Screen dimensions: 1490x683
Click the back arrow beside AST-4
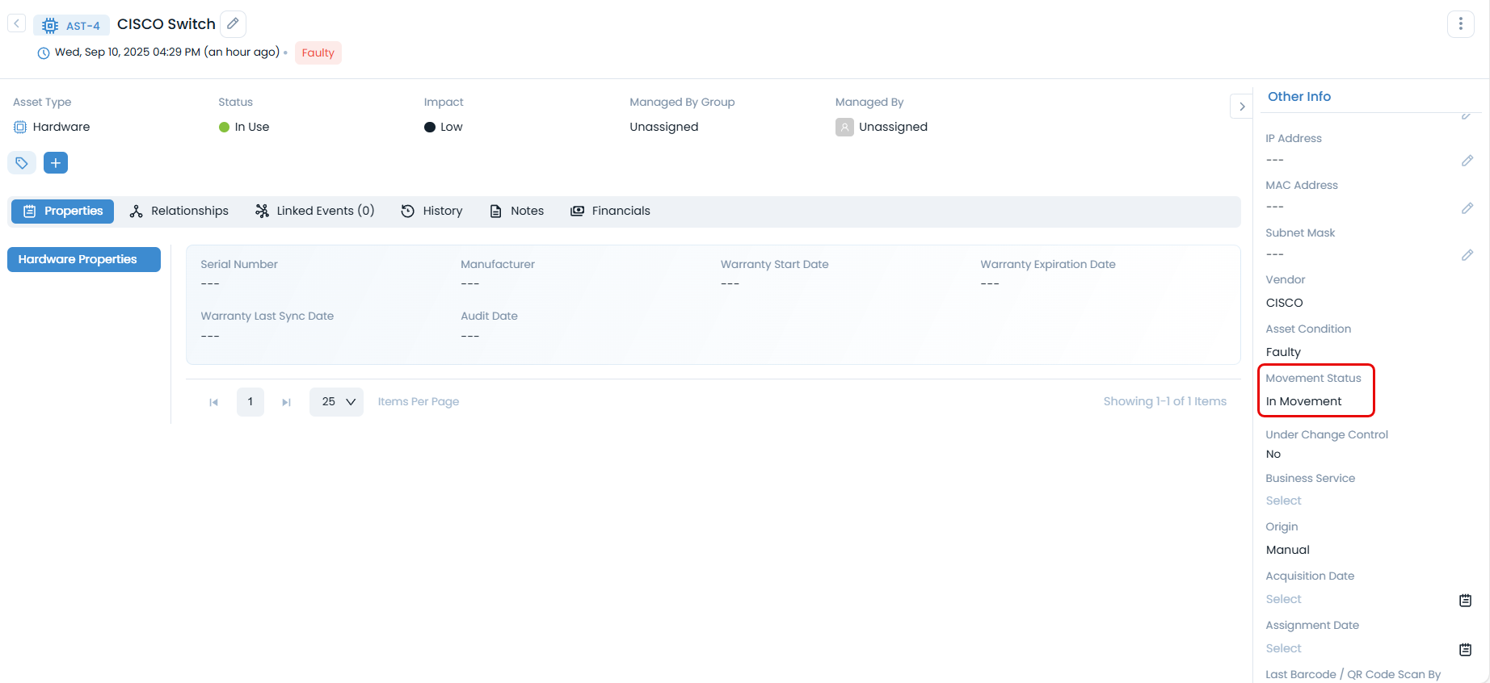point(16,24)
